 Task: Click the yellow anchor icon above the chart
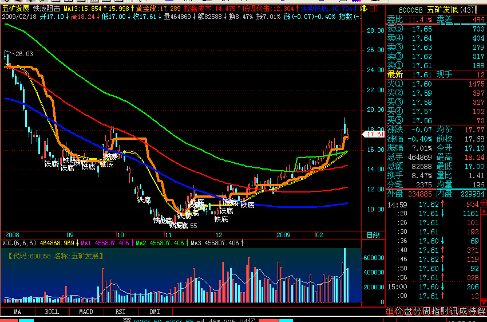[364, 9]
